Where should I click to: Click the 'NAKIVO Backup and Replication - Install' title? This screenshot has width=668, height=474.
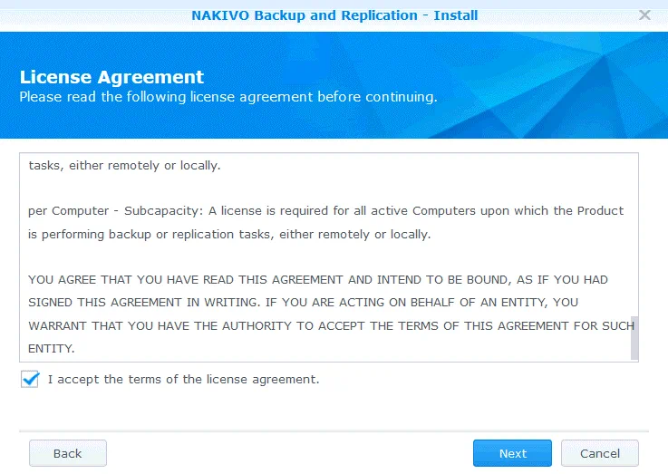[x=334, y=15]
